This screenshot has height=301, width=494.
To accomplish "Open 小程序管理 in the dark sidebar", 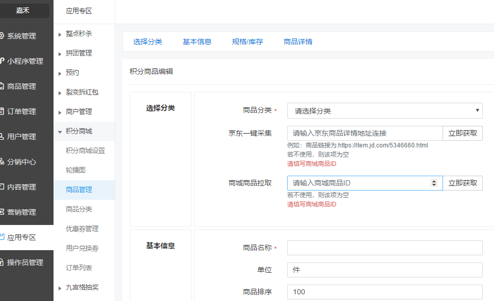I will [25, 61].
